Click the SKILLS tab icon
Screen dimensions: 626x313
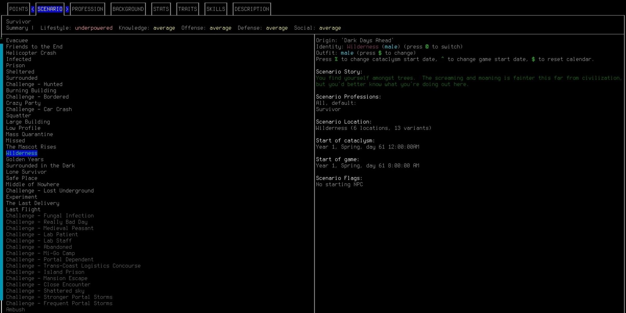pos(216,9)
